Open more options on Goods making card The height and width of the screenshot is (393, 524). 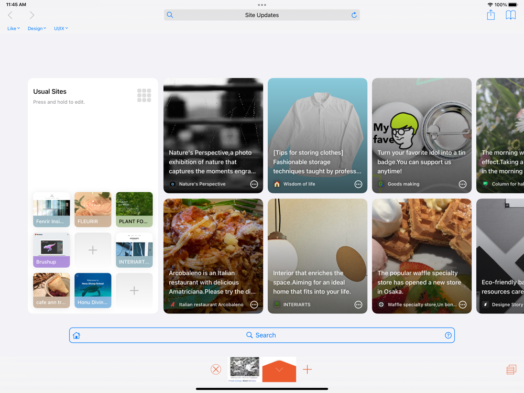pos(463,184)
